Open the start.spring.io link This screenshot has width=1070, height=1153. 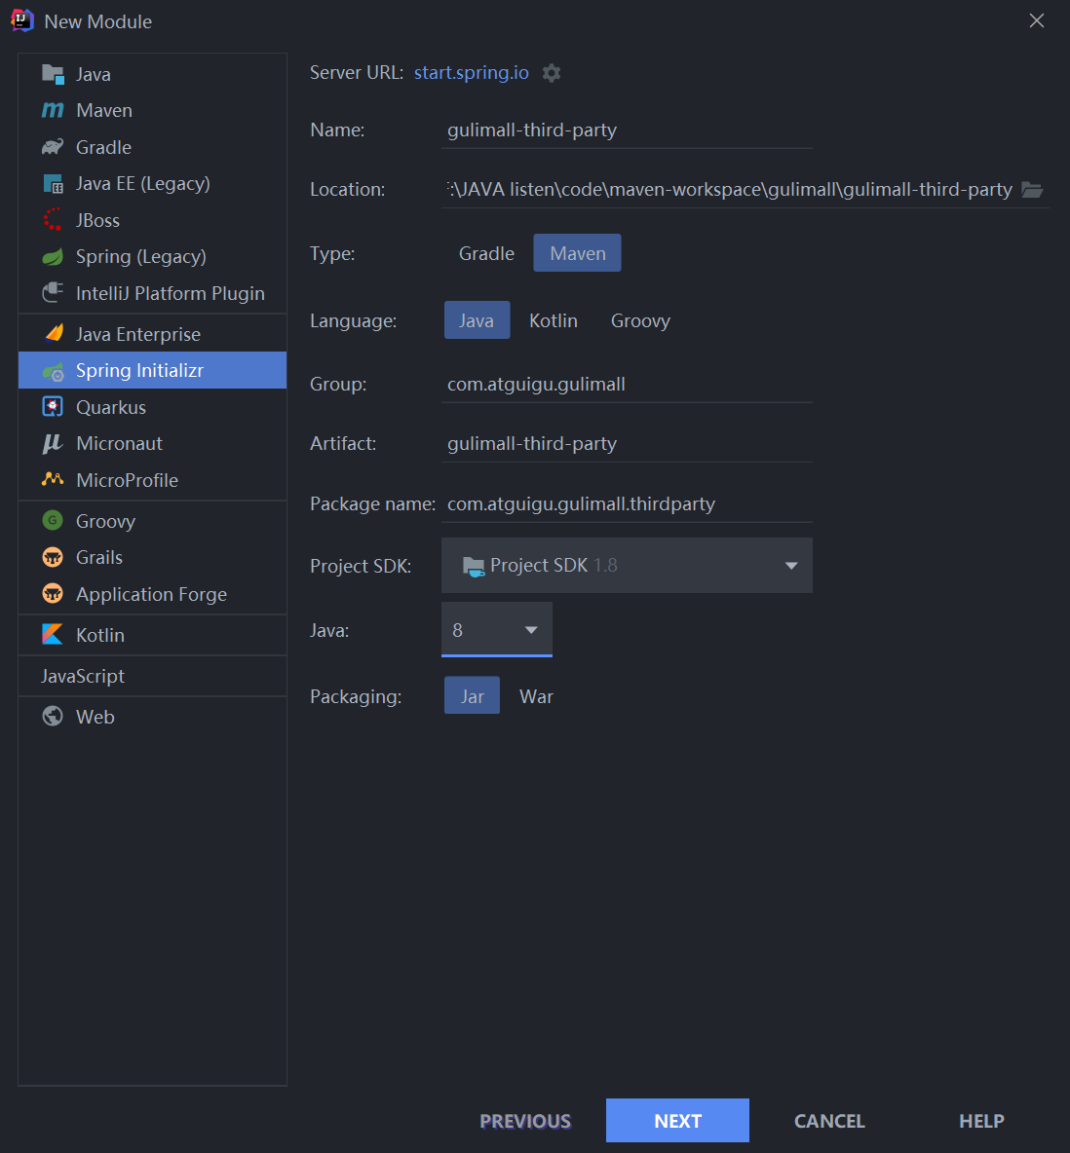pyautogui.click(x=472, y=73)
